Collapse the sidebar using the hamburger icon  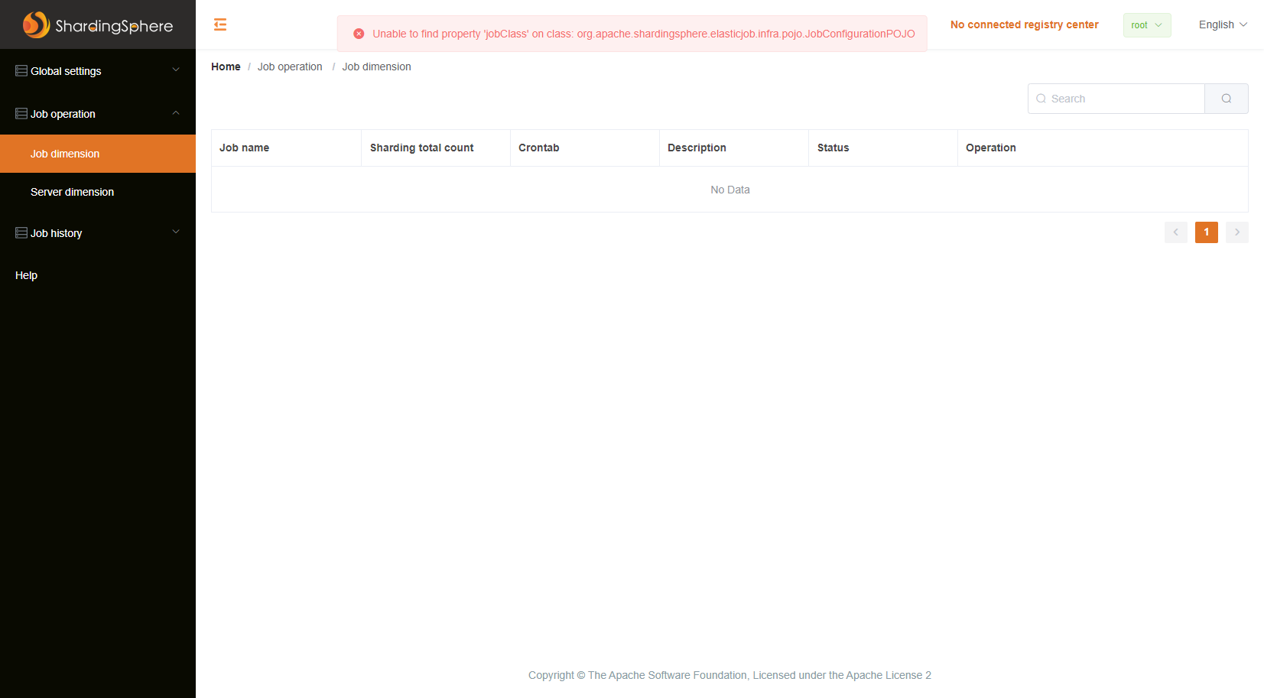tap(220, 24)
